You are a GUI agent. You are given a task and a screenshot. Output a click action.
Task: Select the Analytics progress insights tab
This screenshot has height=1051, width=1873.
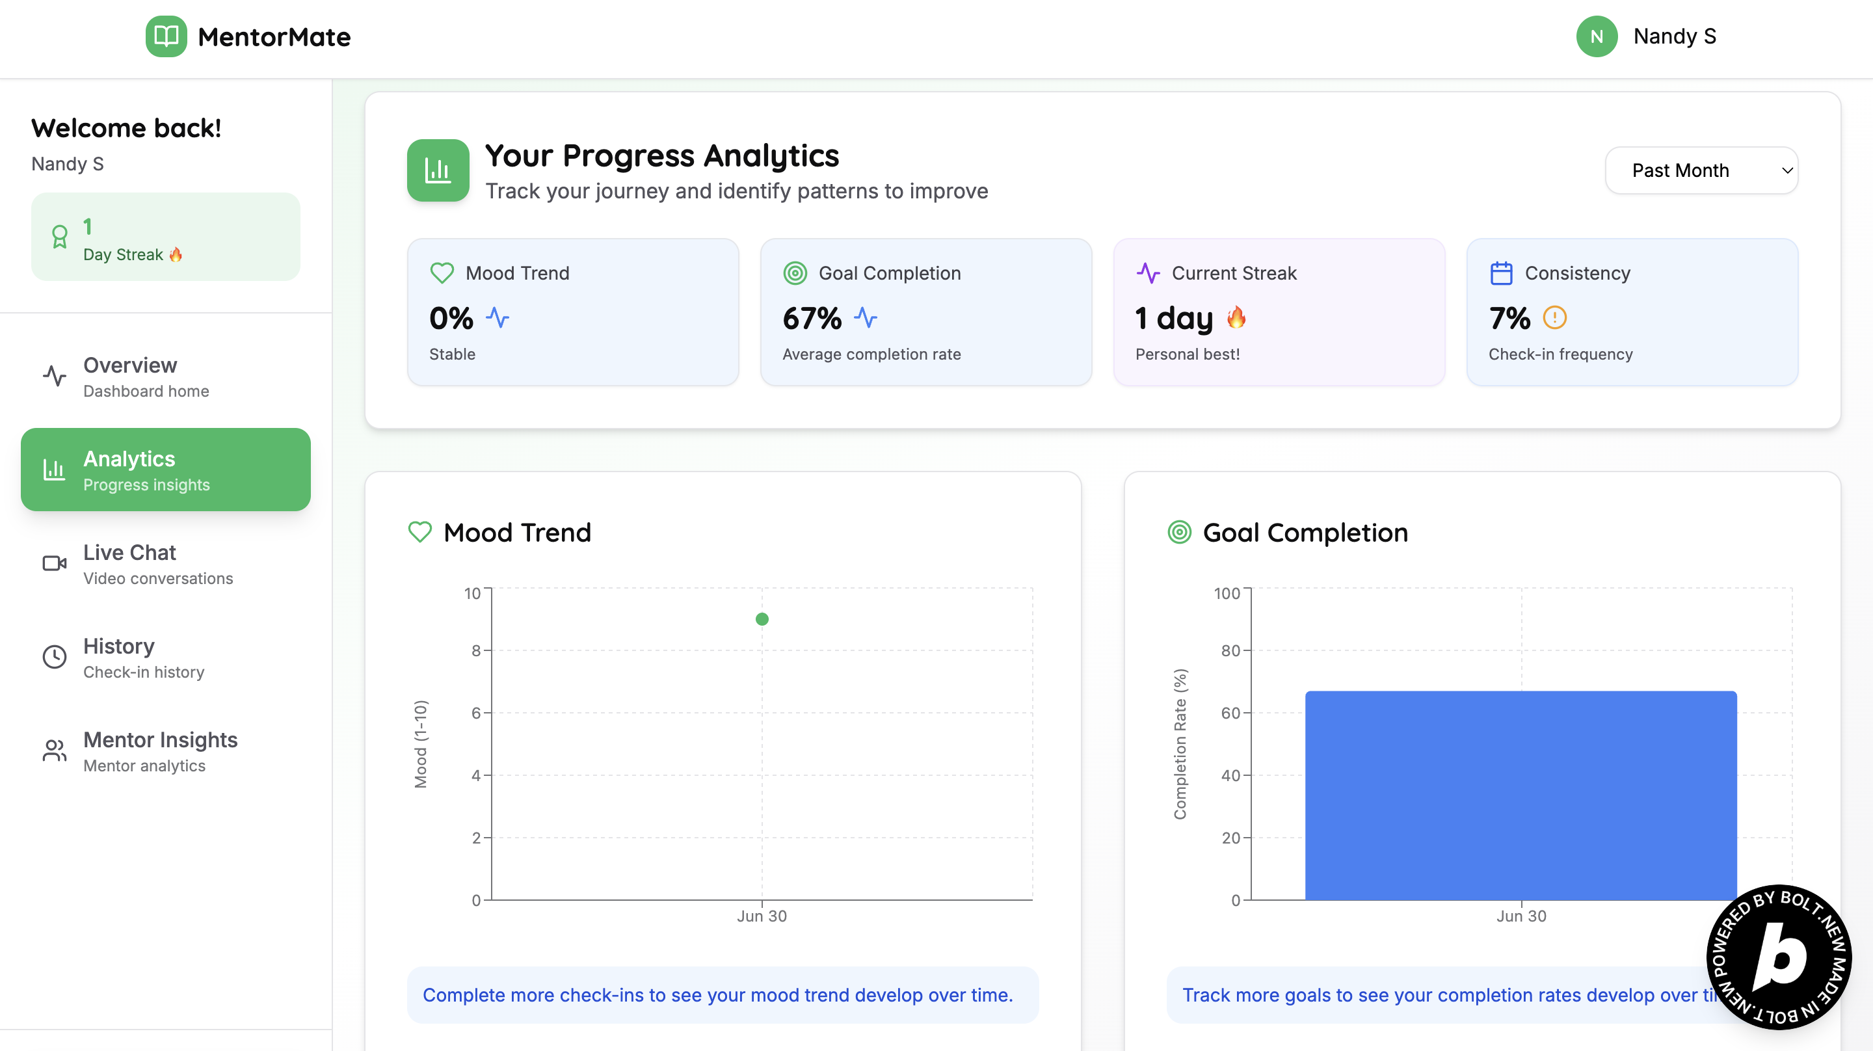[166, 470]
